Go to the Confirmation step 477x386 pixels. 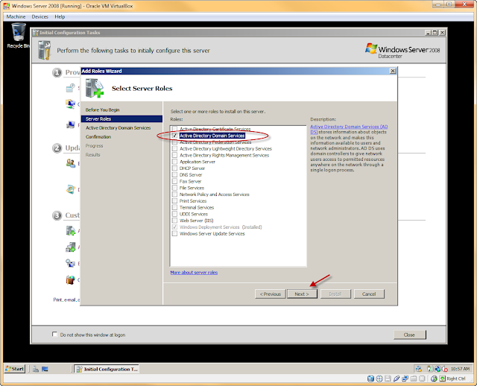pyautogui.click(x=98, y=137)
